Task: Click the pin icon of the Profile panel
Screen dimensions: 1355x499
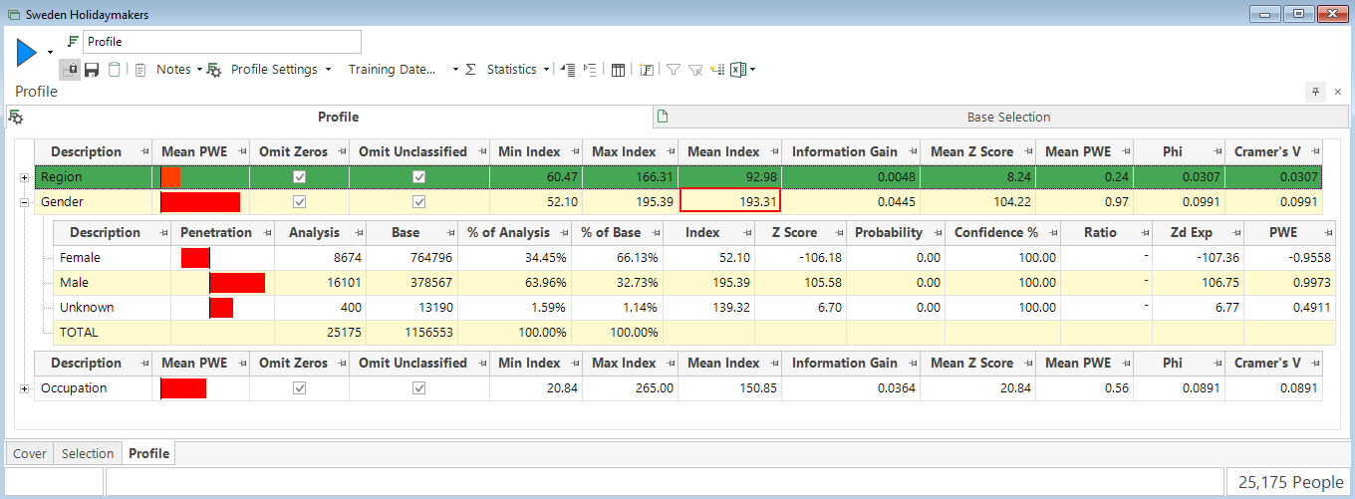Action: (x=1315, y=92)
